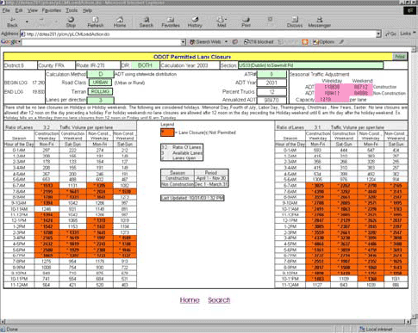Open the Search pane toolbar icon
418x333 pixels.
[147, 22]
